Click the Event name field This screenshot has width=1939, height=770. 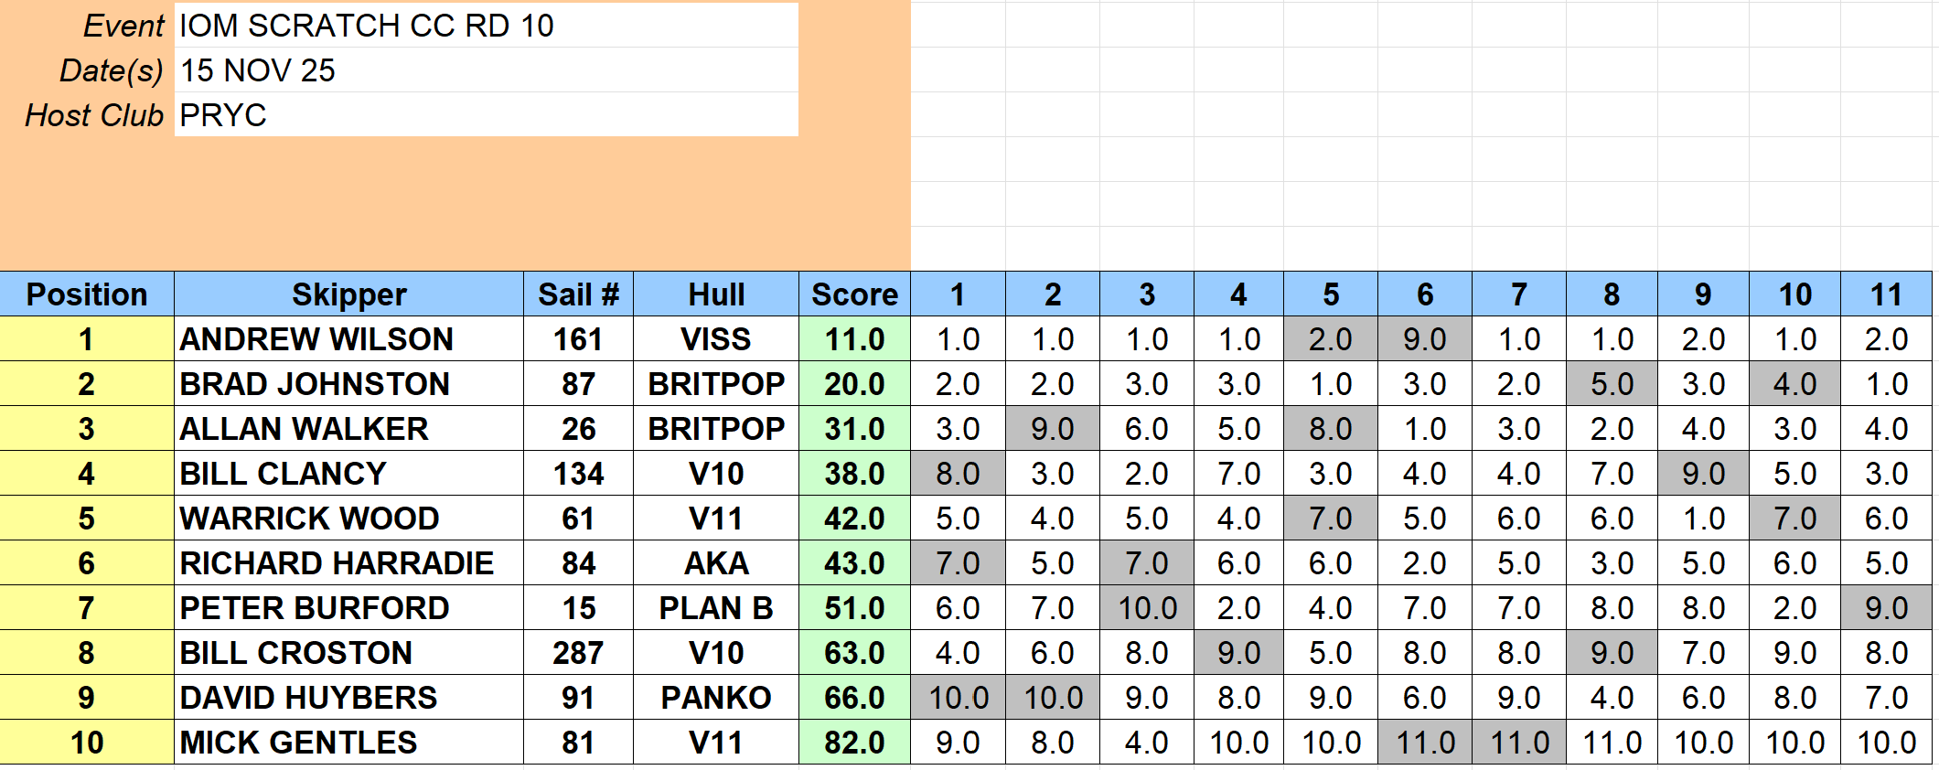(x=485, y=26)
